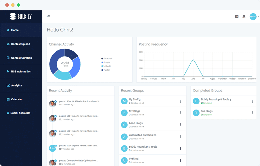
Task: Click the June peak on Posting Frequency chart
Action: pyautogui.click(x=193, y=60)
